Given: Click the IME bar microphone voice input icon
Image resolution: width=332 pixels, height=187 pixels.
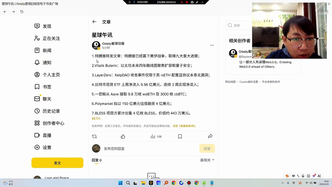Looking at the screenshot, I should (303, 176).
